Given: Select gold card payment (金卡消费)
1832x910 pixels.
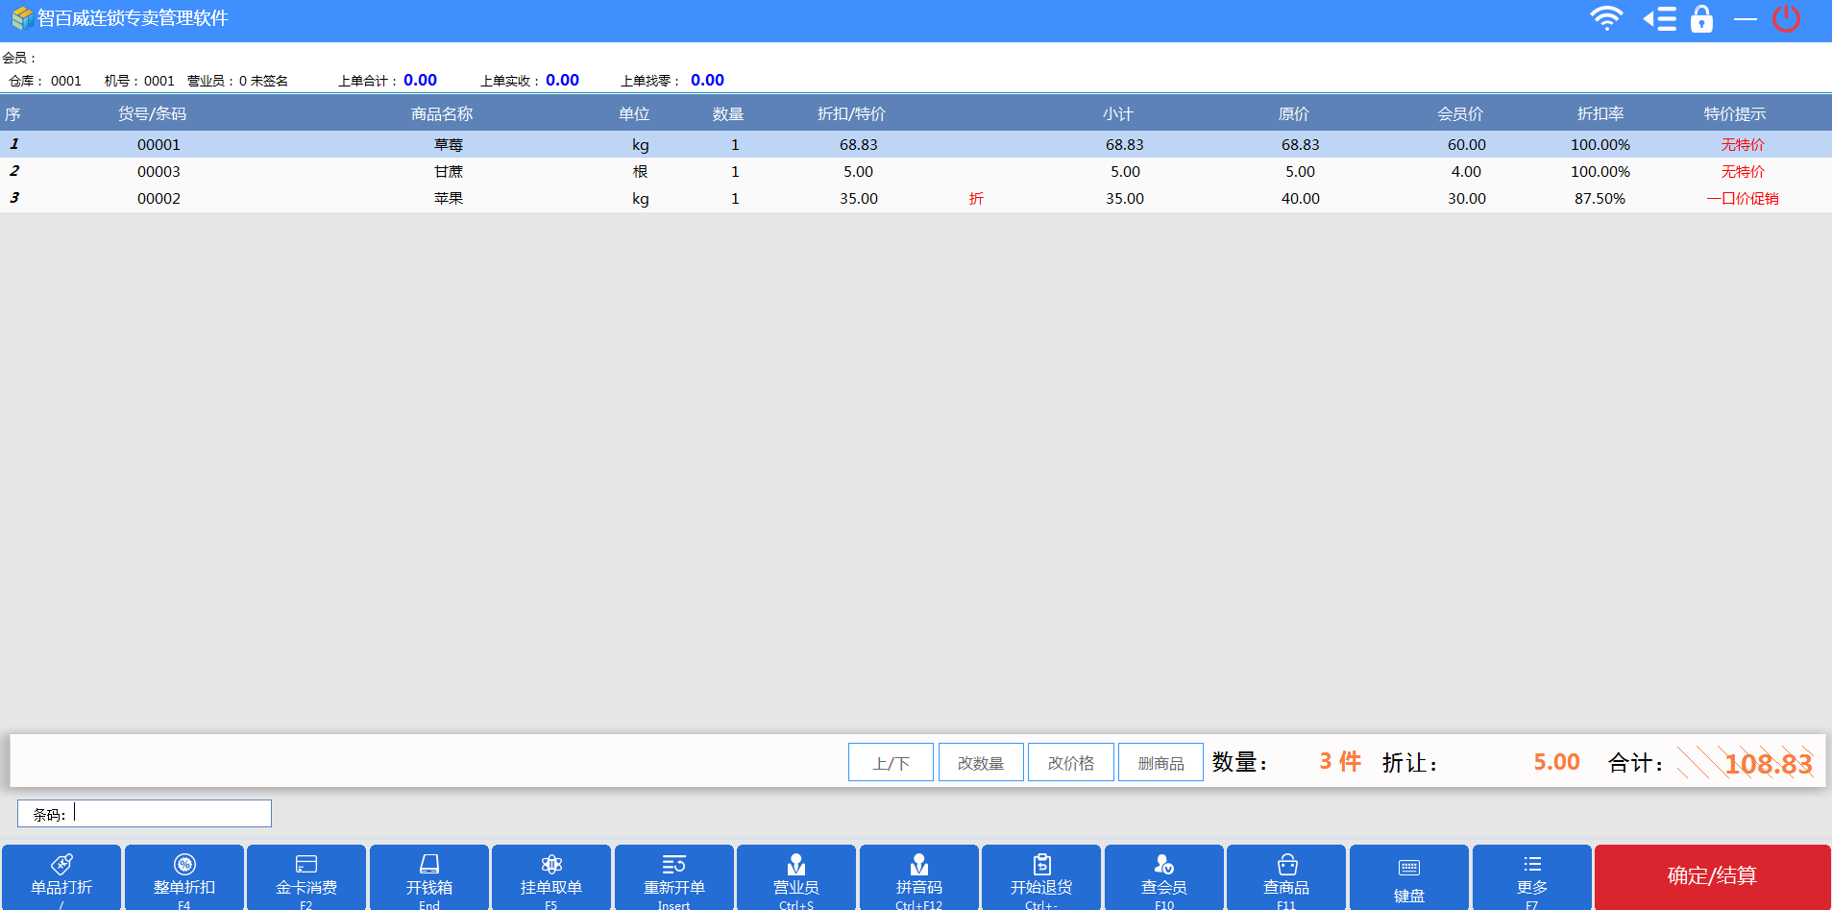Looking at the screenshot, I should [306, 865].
